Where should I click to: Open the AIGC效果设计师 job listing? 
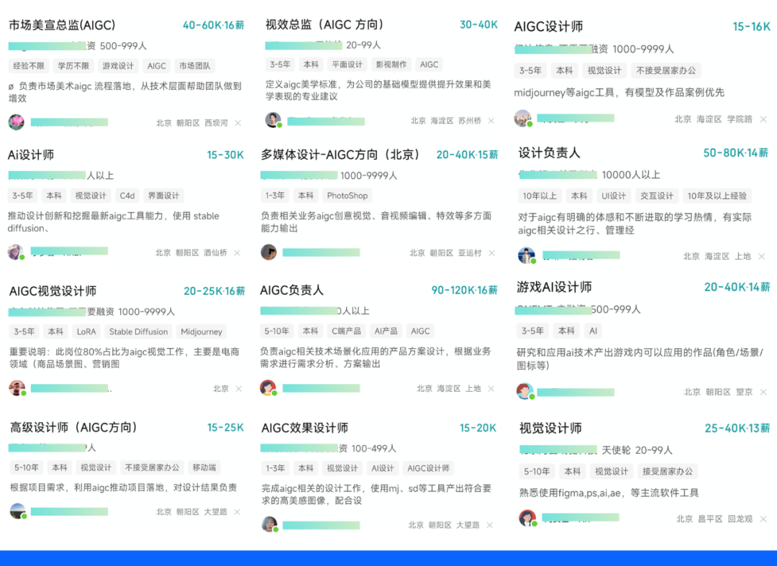tap(304, 428)
